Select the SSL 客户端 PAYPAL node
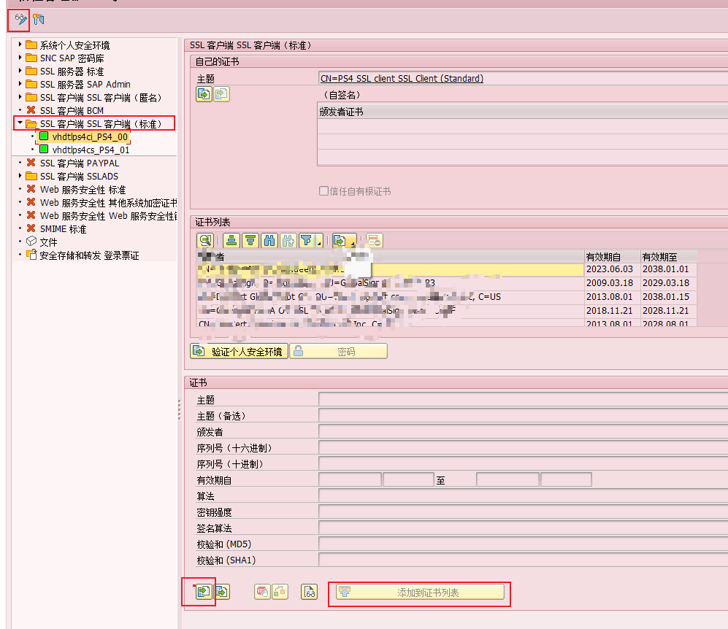The image size is (728, 629). click(x=80, y=163)
